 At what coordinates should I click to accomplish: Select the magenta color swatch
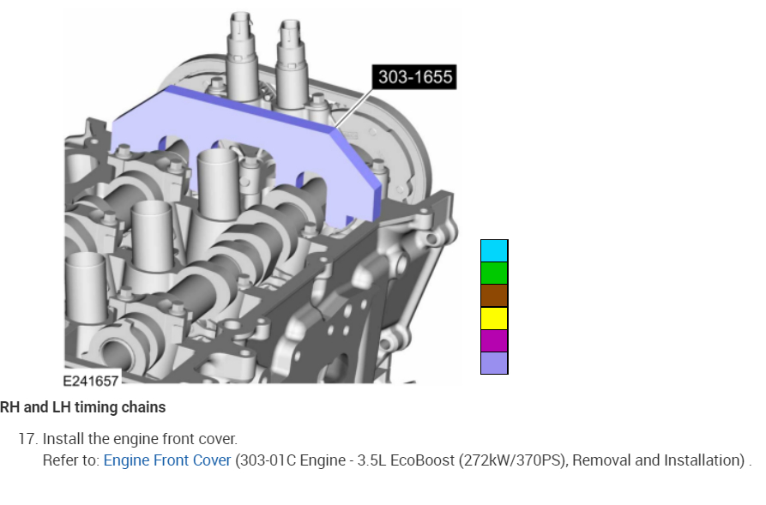point(494,341)
